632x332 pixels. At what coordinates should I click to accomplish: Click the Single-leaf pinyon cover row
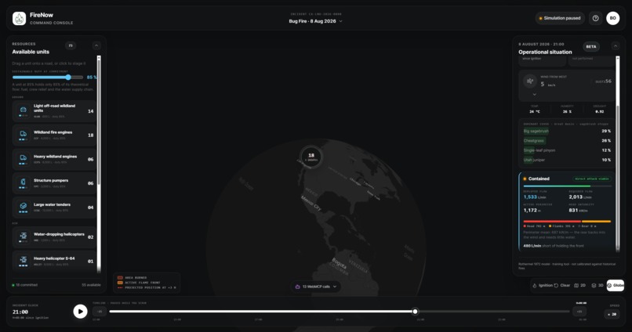click(x=567, y=150)
